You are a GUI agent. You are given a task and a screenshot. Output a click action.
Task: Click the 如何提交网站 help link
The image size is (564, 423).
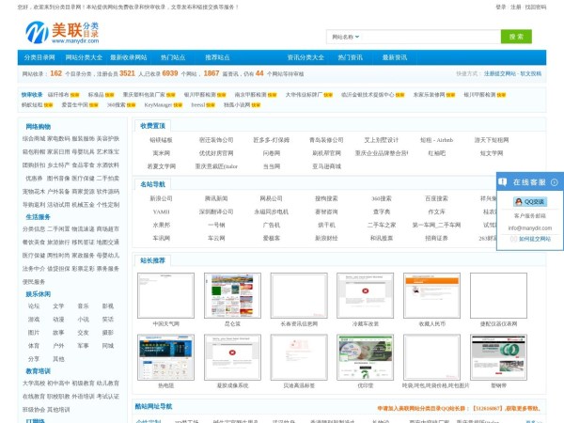(x=535, y=239)
